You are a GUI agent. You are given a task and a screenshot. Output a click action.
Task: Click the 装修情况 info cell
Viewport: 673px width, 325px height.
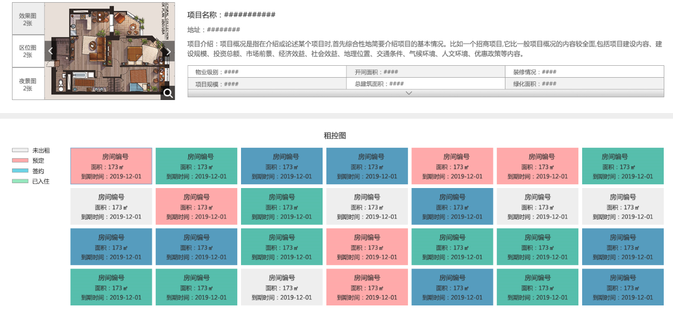pos(584,72)
